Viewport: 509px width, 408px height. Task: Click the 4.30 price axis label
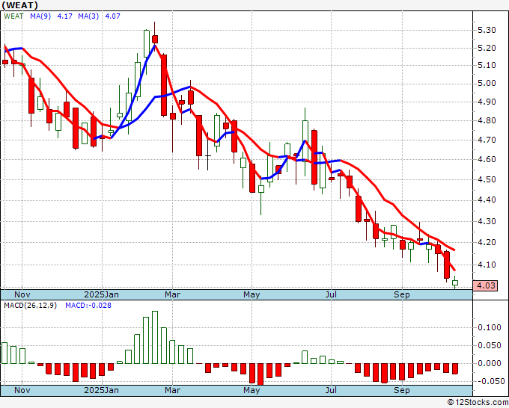point(487,221)
